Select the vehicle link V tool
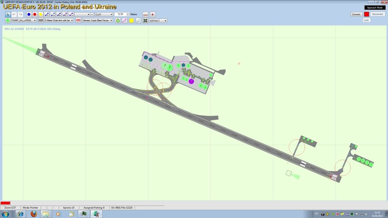 [x=71, y=14]
